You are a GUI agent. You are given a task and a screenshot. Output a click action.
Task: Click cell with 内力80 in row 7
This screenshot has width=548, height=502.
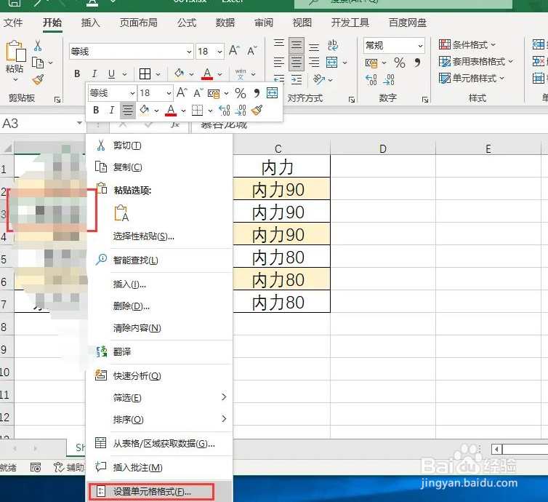(282, 302)
